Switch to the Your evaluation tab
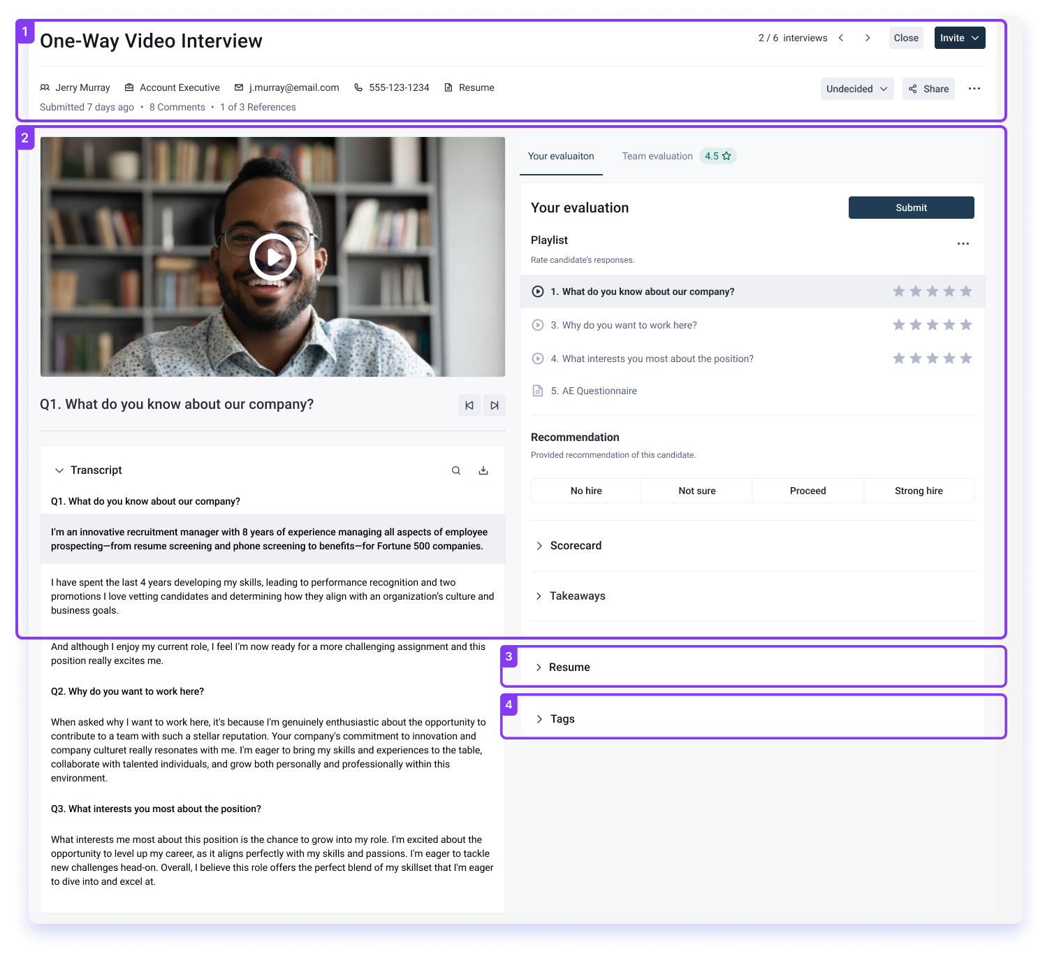Viewport: 1038px width, 954px height. click(x=561, y=156)
